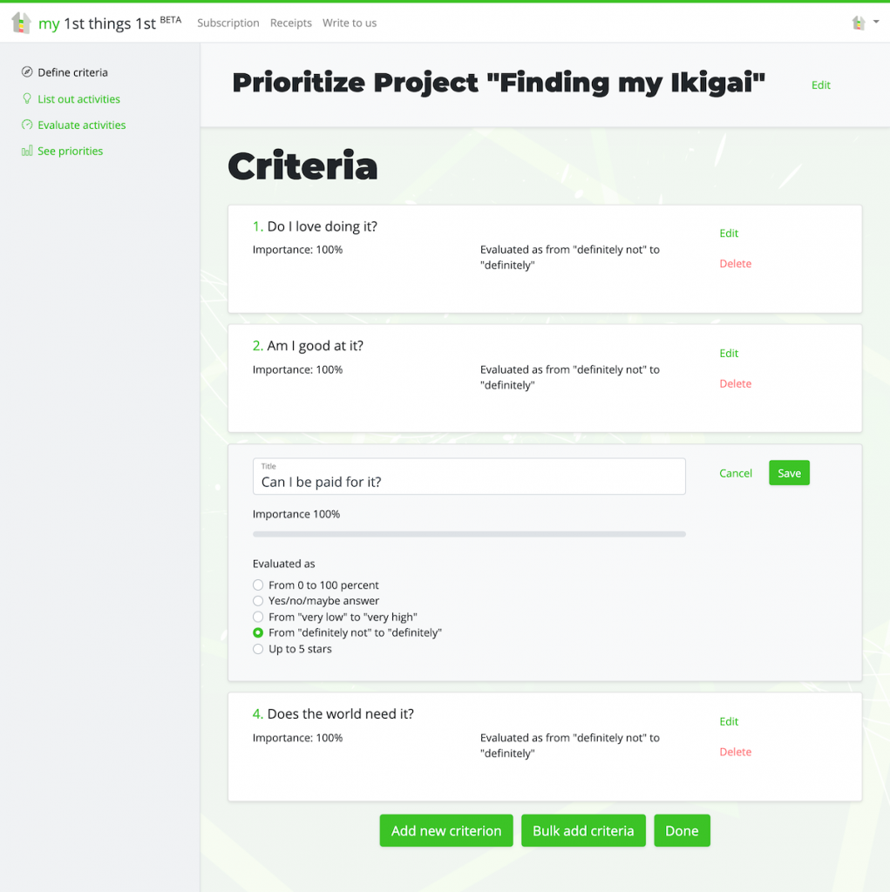Click the user avatar icon in header
890x892 pixels.
[x=859, y=24]
